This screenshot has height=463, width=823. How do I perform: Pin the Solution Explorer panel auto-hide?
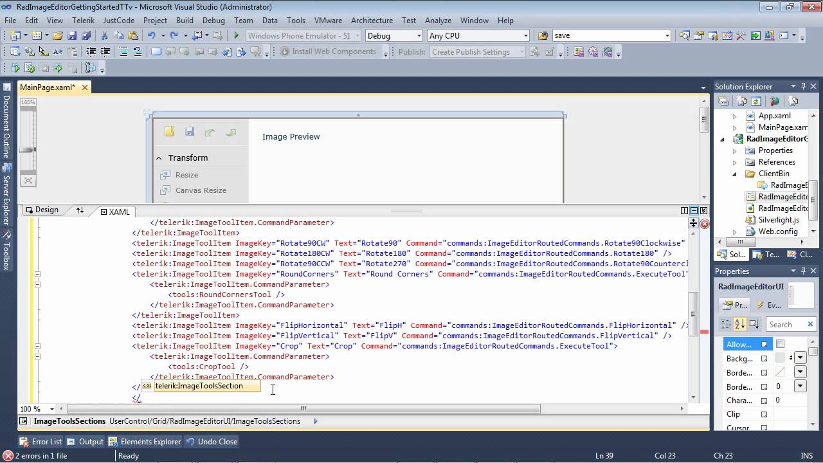803,86
